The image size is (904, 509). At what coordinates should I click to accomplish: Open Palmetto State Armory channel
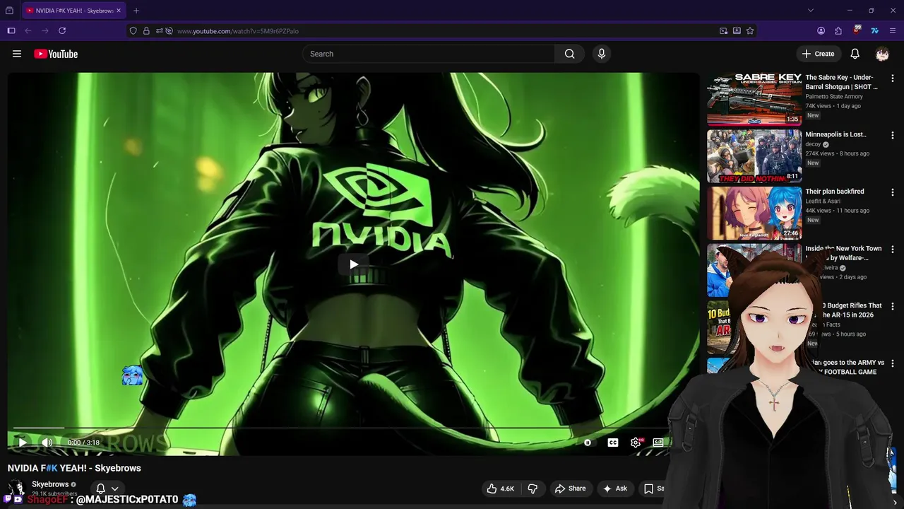click(x=834, y=97)
